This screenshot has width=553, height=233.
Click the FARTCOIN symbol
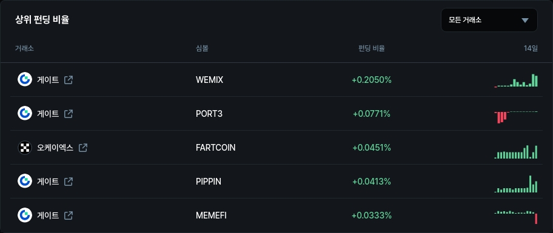coord(215,148)
